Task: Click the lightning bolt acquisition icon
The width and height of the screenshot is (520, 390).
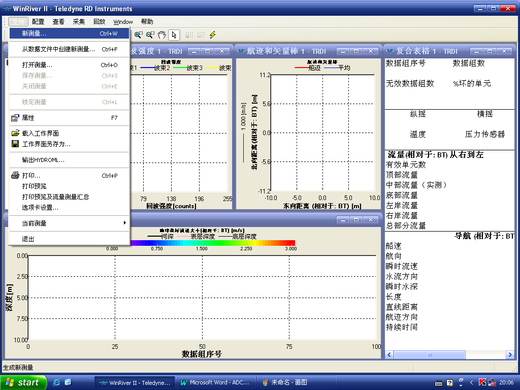Action: pyautogui.click(x=212, y=35)
